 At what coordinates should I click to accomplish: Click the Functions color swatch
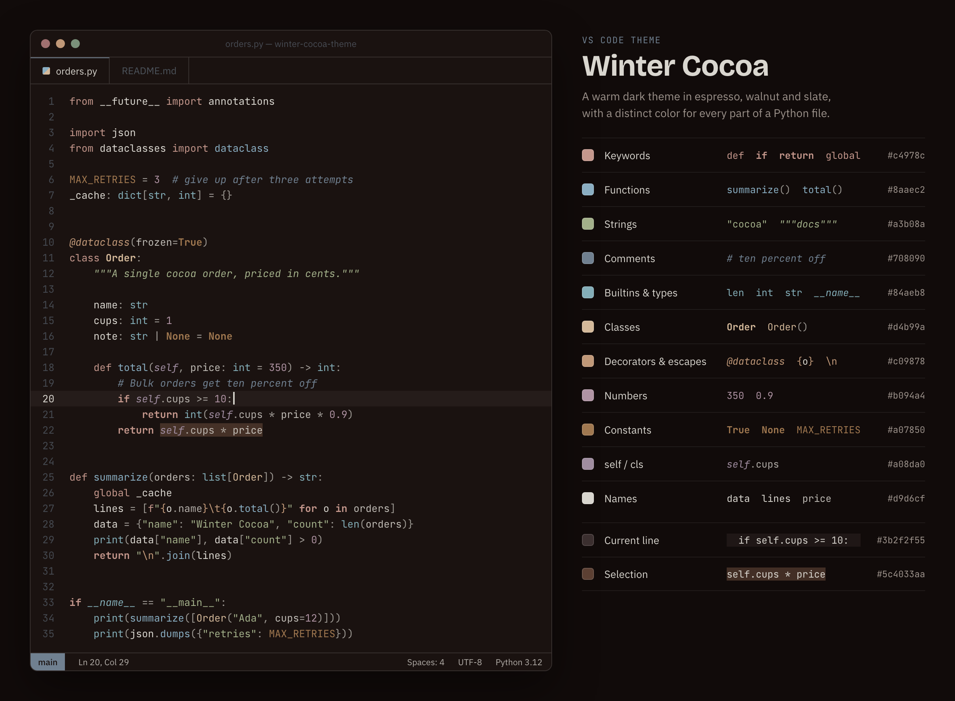point(588,190)
